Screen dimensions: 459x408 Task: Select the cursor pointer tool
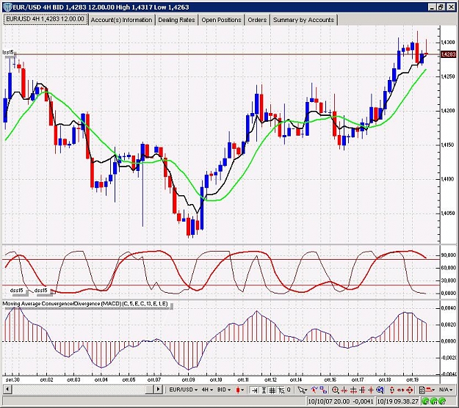coord(302,390)
